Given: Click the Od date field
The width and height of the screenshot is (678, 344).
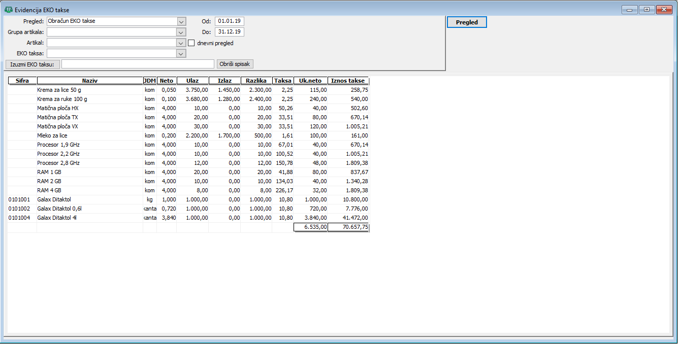Looking at the screenshot, I should point(229,21).
